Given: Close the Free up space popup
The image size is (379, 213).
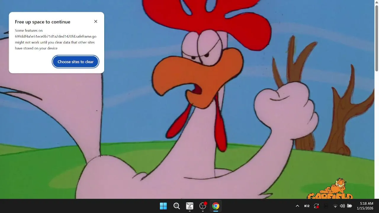Looking at the screenshot, I should pos(96,22).
